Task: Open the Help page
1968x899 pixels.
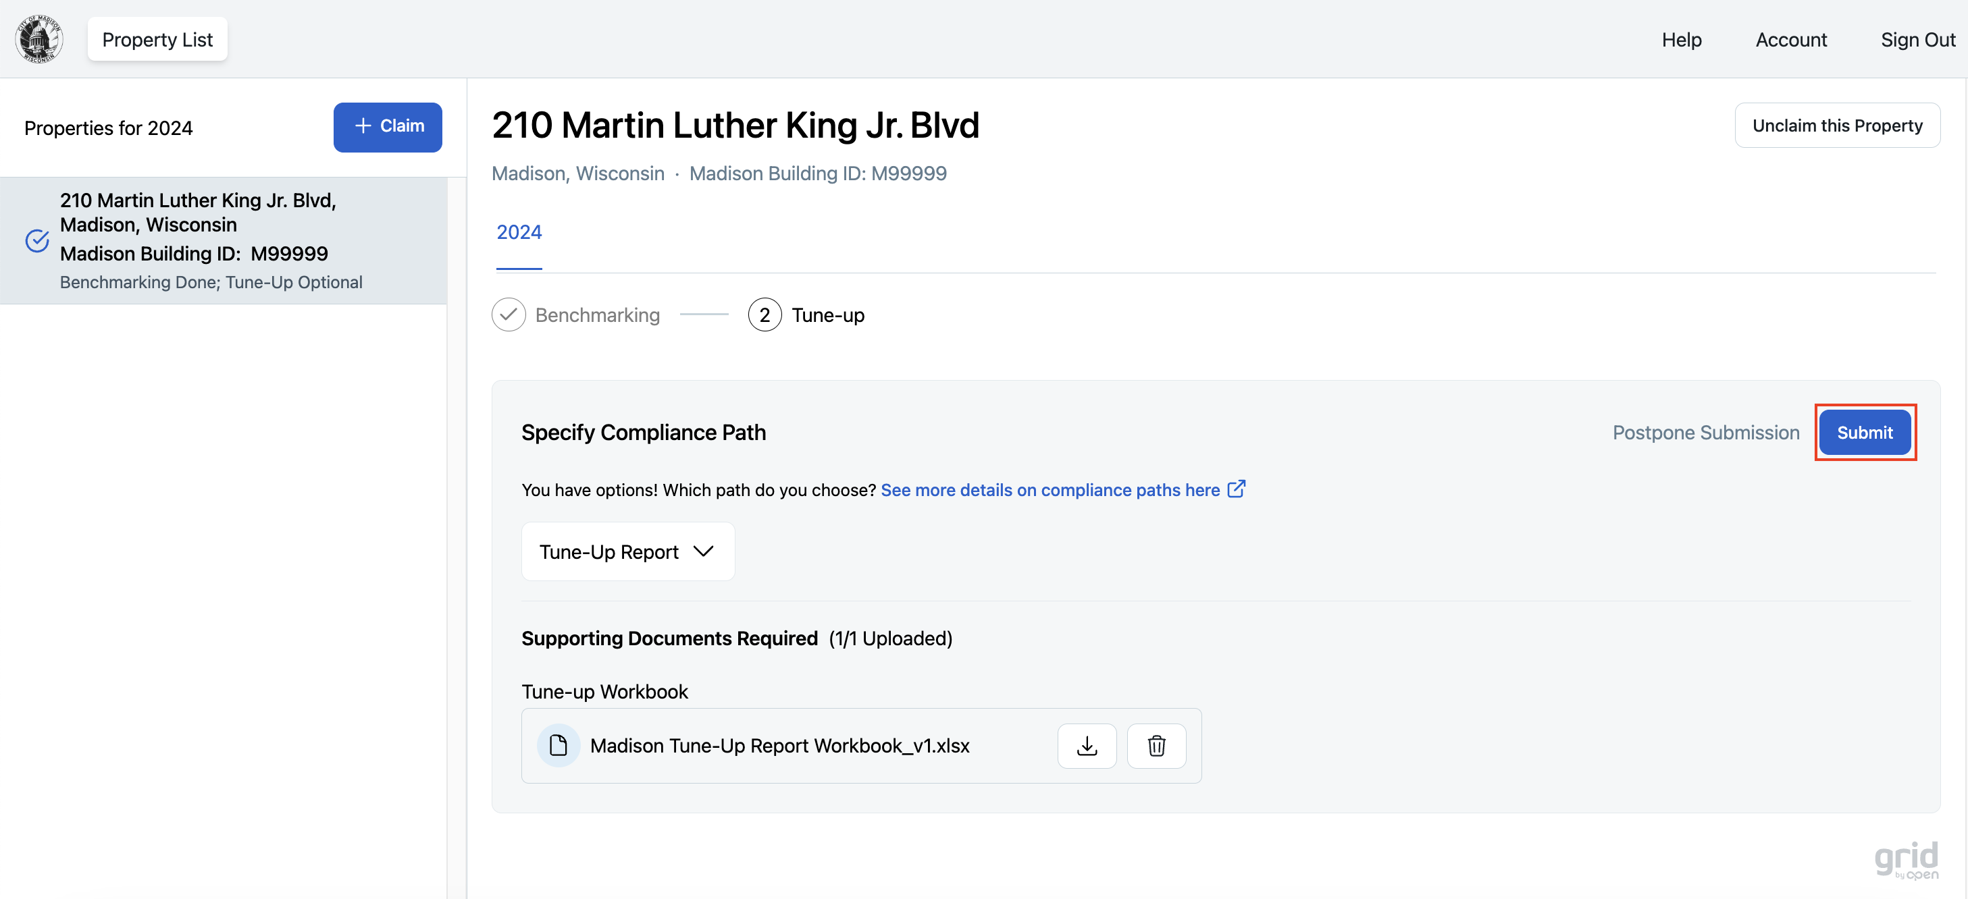Action: click(1681, 39)
